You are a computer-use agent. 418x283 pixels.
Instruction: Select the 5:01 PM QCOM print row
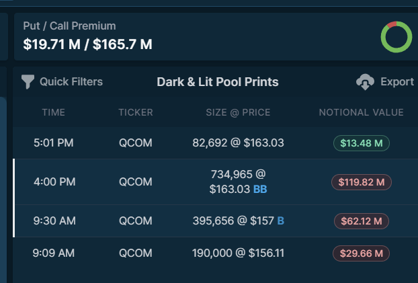[216, 143]
